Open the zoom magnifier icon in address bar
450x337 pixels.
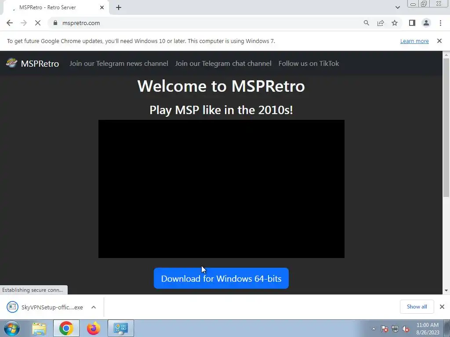click(367, 23)
